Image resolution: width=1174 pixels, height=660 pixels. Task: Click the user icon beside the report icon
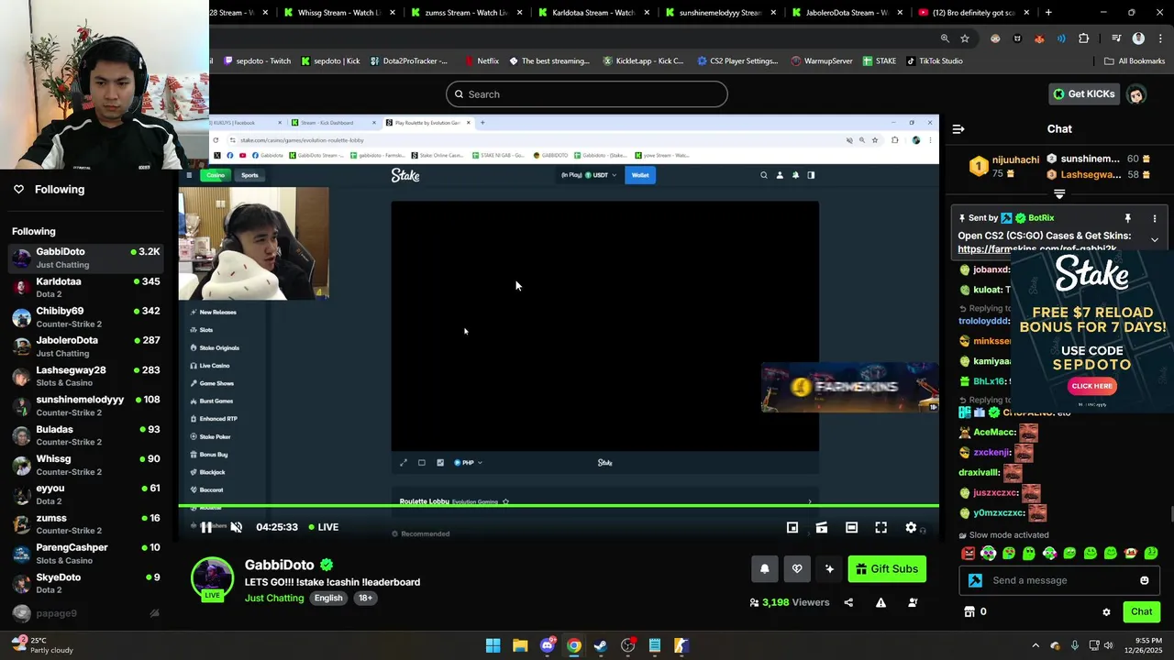coord(913,602)
